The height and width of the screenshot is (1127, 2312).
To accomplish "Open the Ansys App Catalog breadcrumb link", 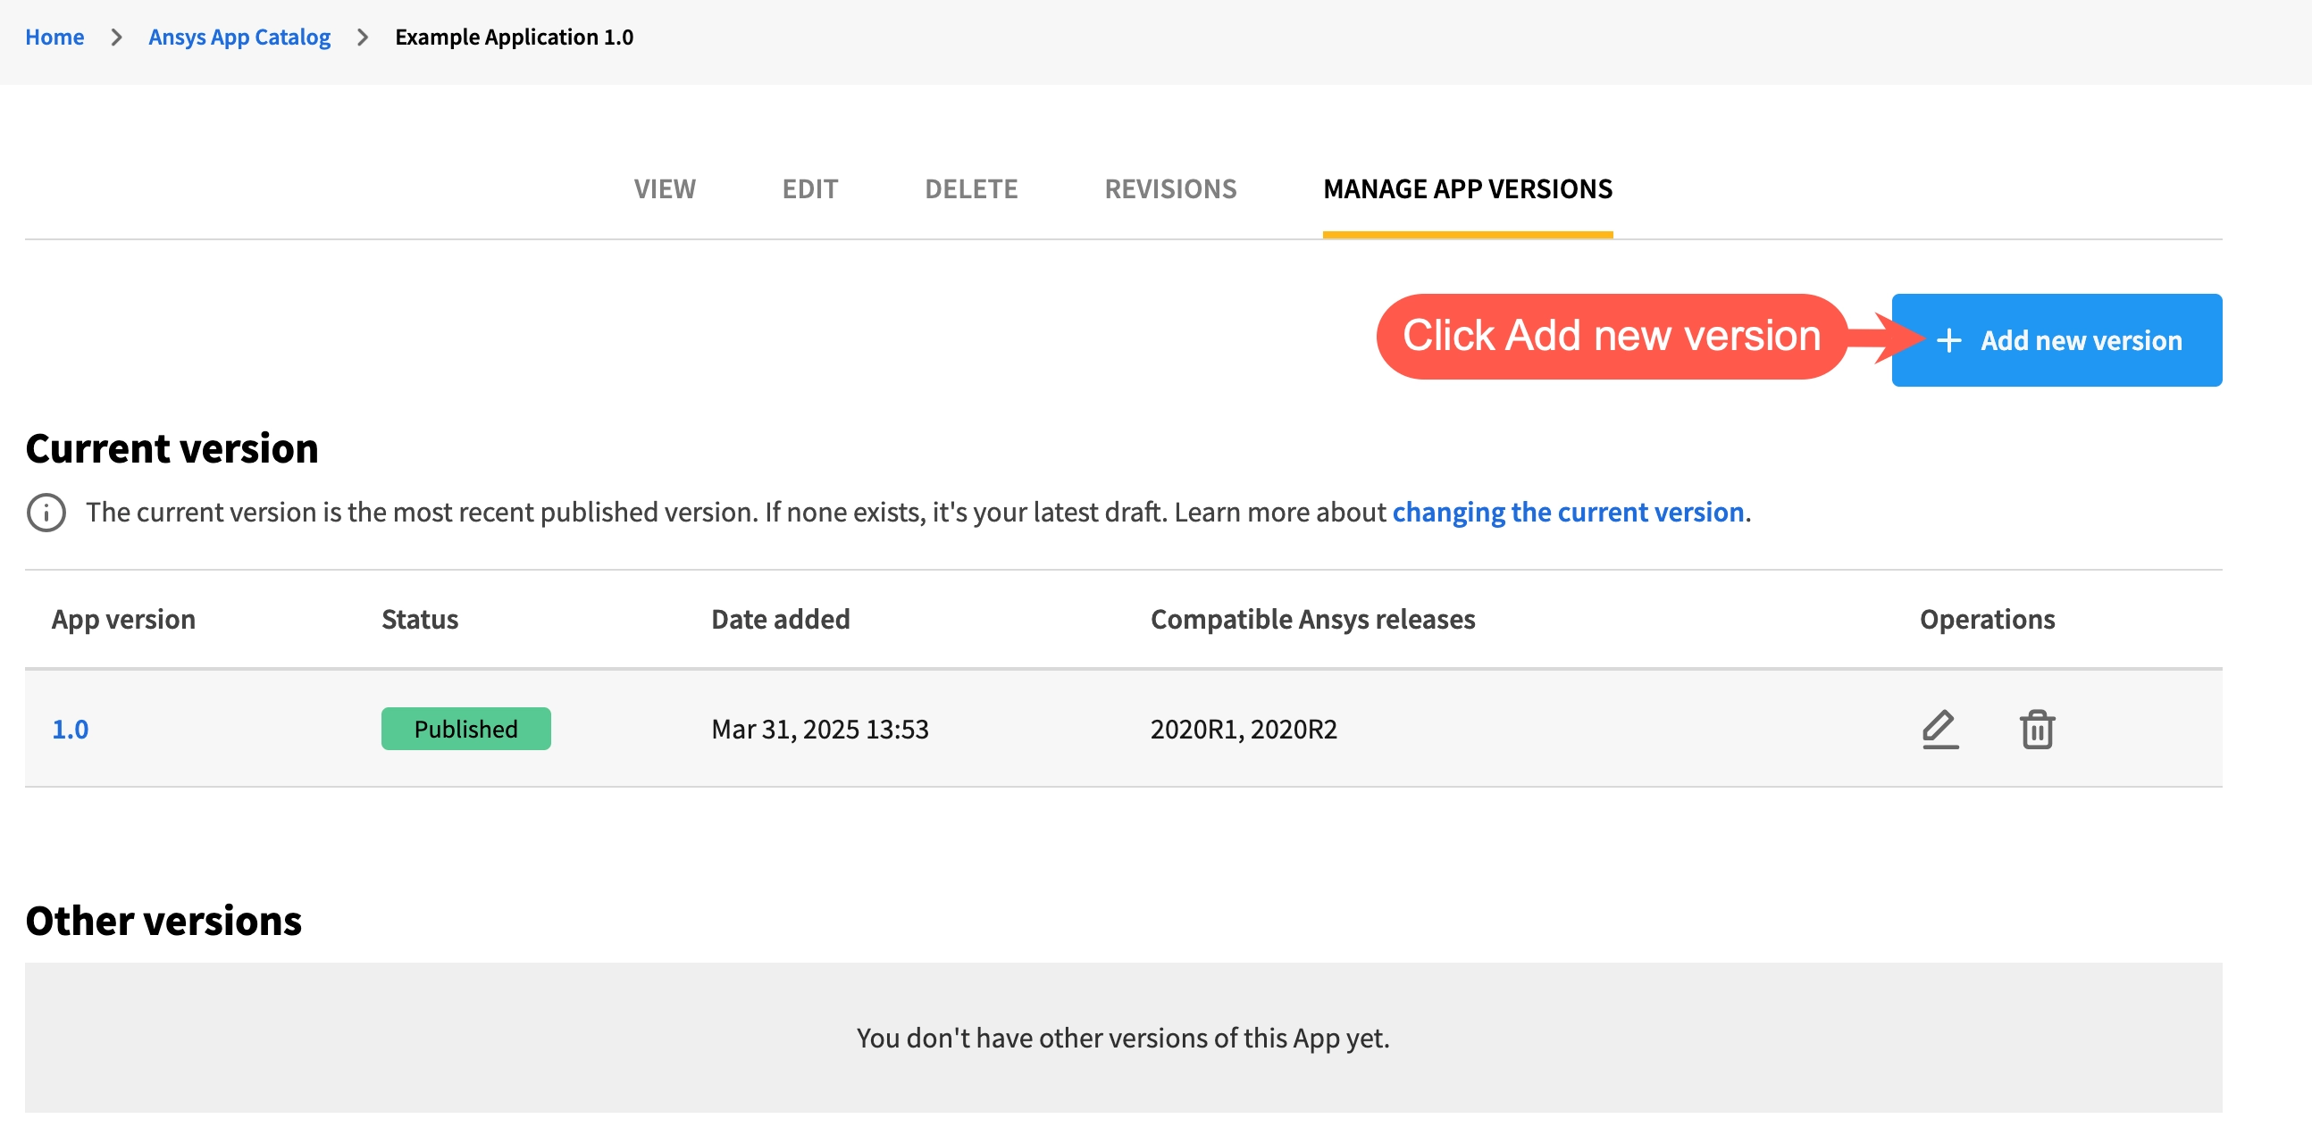I will point(239,37).
